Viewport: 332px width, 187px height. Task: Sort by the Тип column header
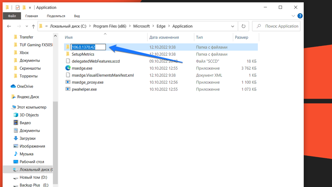[x=199, y=37]
